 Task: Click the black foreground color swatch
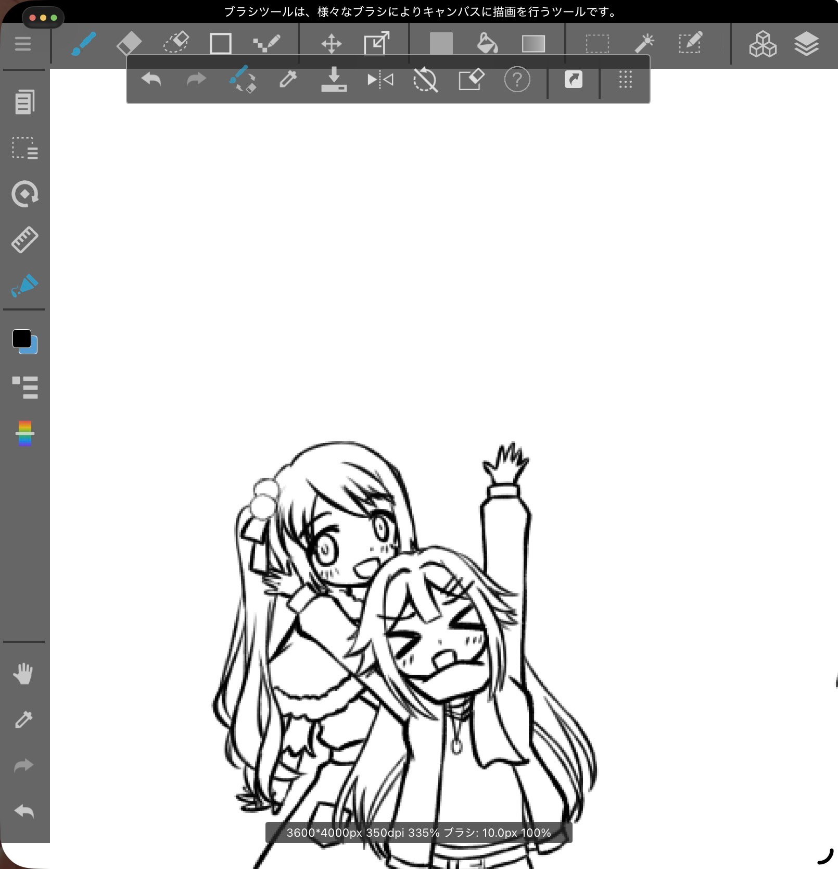coord(22,339)
